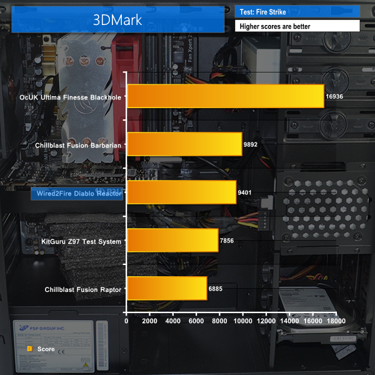Click the 3DMark chart title banner
Image resolution: width=375 pixels, height=375 pixels.
(x=118, y=19)
